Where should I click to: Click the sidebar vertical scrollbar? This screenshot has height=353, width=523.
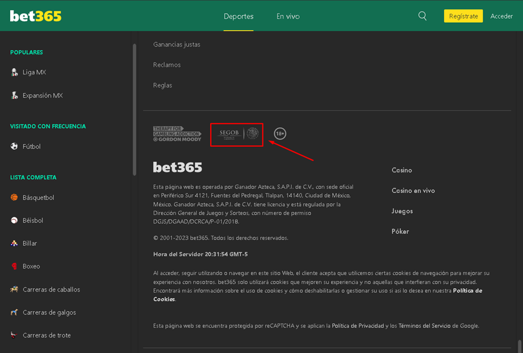pyautogui.click(x=135, y=110)
